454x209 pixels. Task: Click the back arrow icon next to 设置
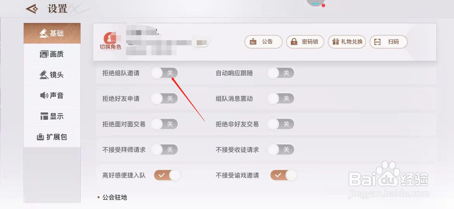click(x=32, y=9)
